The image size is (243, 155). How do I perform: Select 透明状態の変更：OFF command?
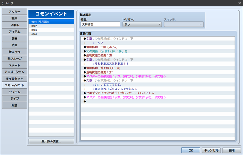[x=158, y=72]
